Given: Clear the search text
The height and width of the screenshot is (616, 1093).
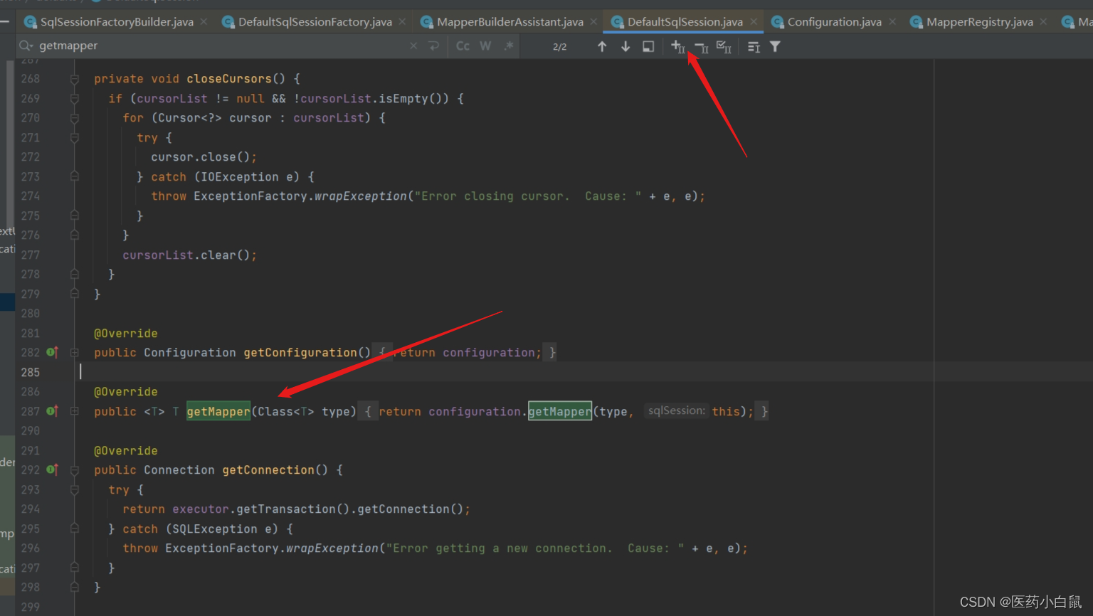Looking at the screenshot, I should 414,46.
